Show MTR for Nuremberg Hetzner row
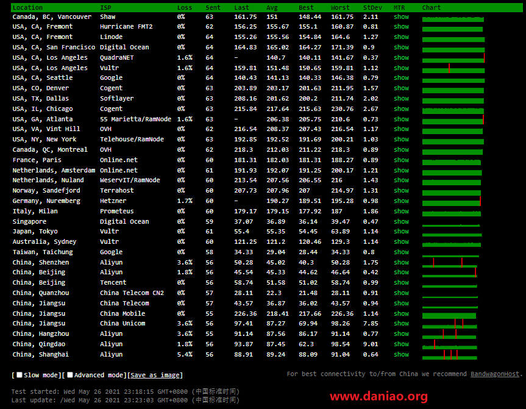The image size is (526, 409). (x=401, y=201)
